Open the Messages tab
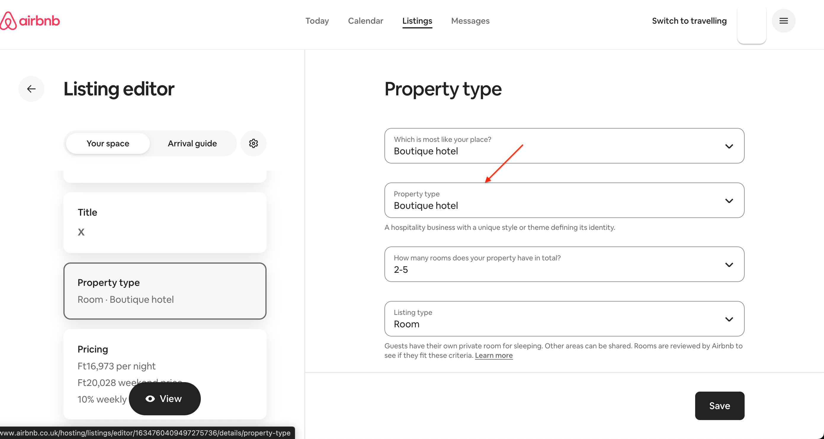The image size is (824, 439). [470, 21]
